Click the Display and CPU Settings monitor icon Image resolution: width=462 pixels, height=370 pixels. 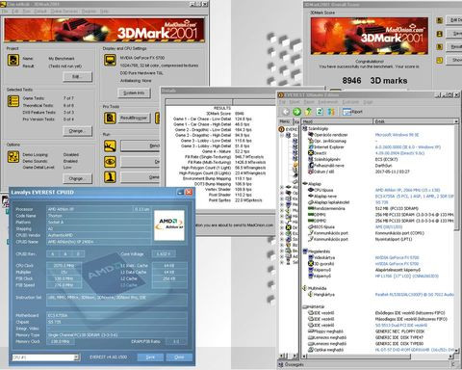110,61
